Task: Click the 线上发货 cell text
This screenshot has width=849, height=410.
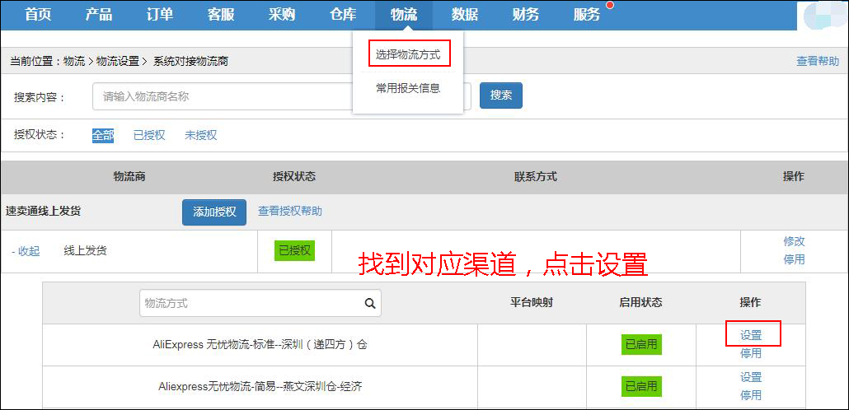Action: point(85,251)
